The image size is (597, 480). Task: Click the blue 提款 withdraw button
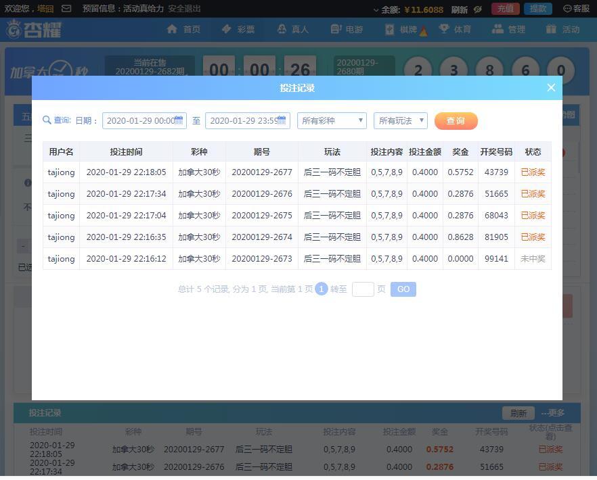click(x=538, y=9)
